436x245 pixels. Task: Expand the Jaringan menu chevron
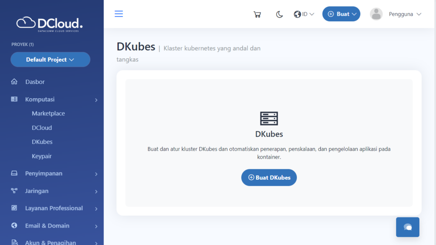click(96, 191)
